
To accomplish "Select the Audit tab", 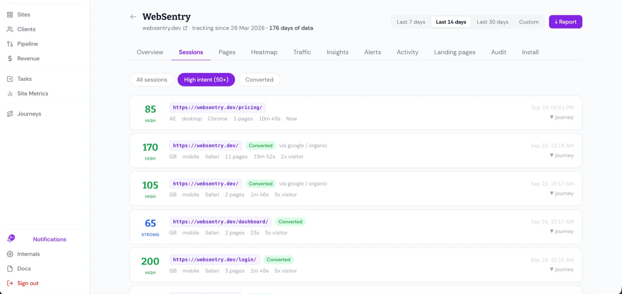I will [x=499, y=52].
